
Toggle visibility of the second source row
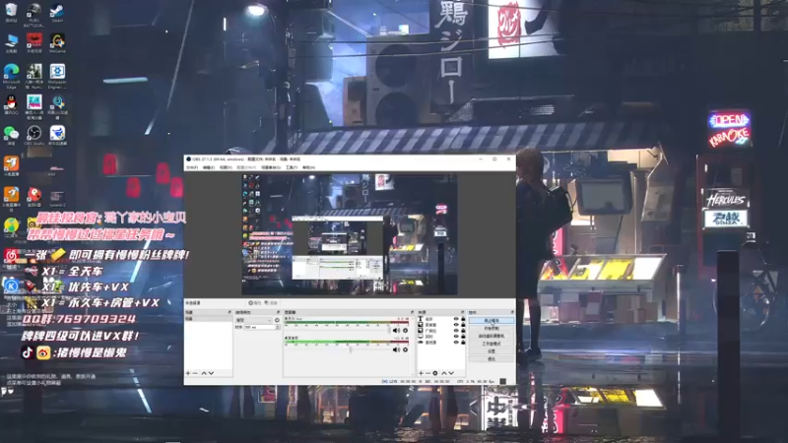[x=456, y=325]
